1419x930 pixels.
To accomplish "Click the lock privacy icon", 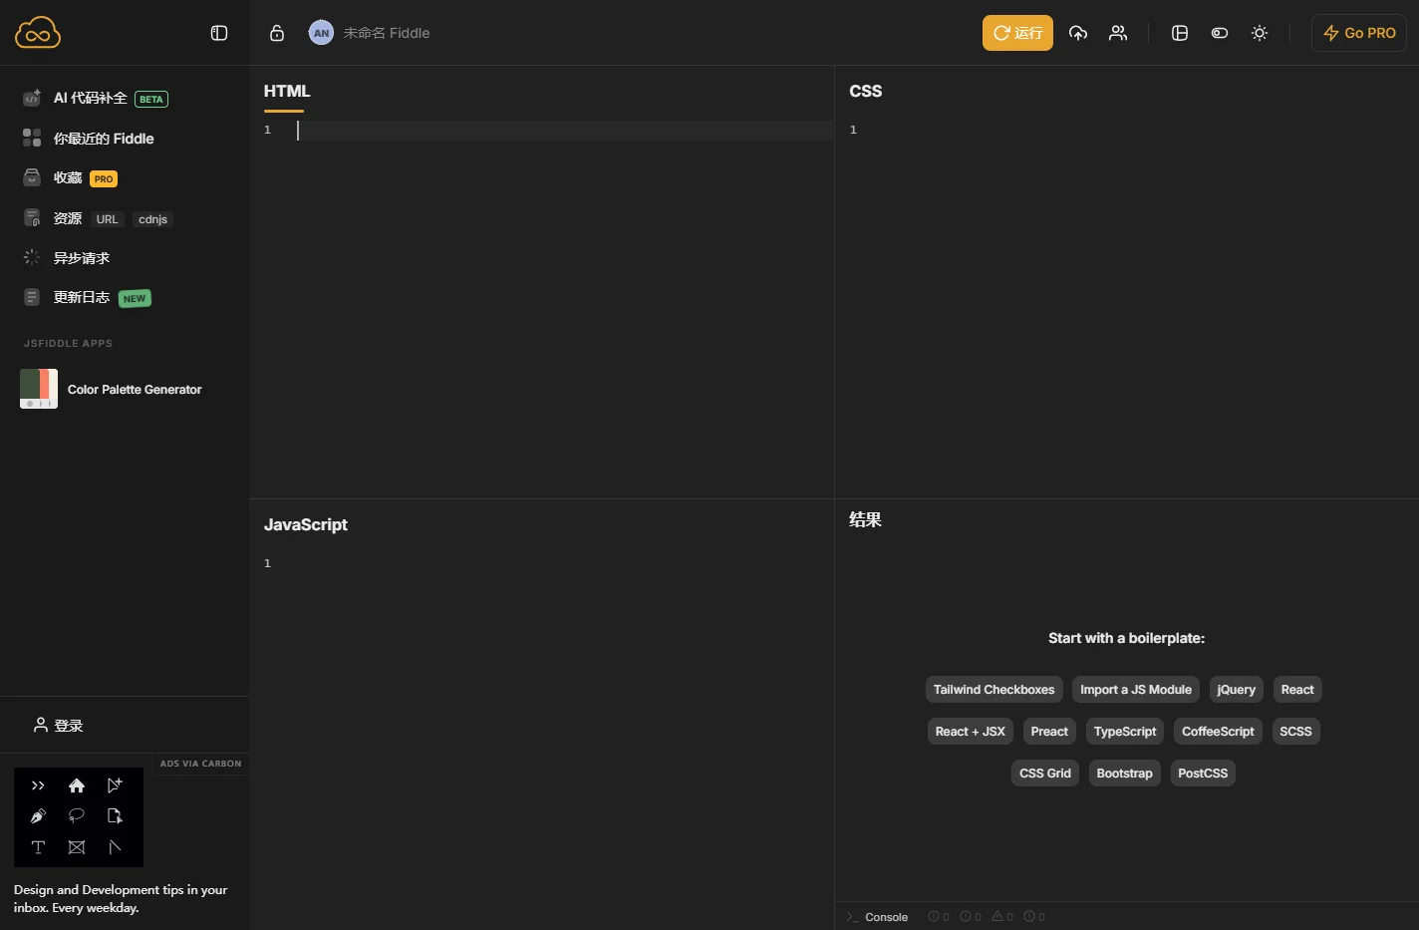I will click(x=277, y=33).
